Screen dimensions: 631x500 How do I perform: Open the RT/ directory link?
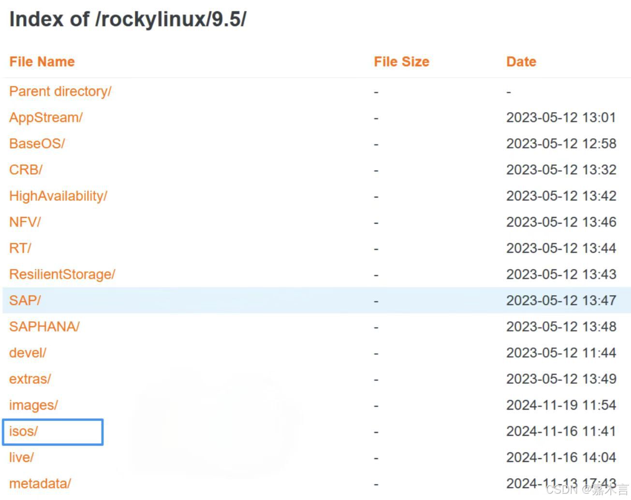[x=20, y=248]
